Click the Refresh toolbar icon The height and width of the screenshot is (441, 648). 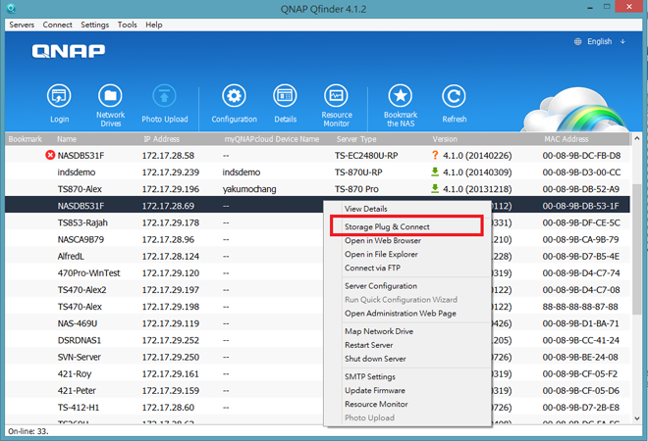point(454,96)
